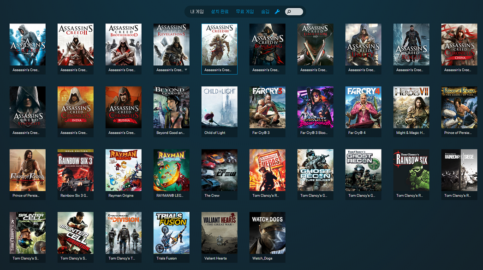Screen dimensions: 483x270
Task: Open the Valiant Hearts cover art
Action: [x=219, y=233]
